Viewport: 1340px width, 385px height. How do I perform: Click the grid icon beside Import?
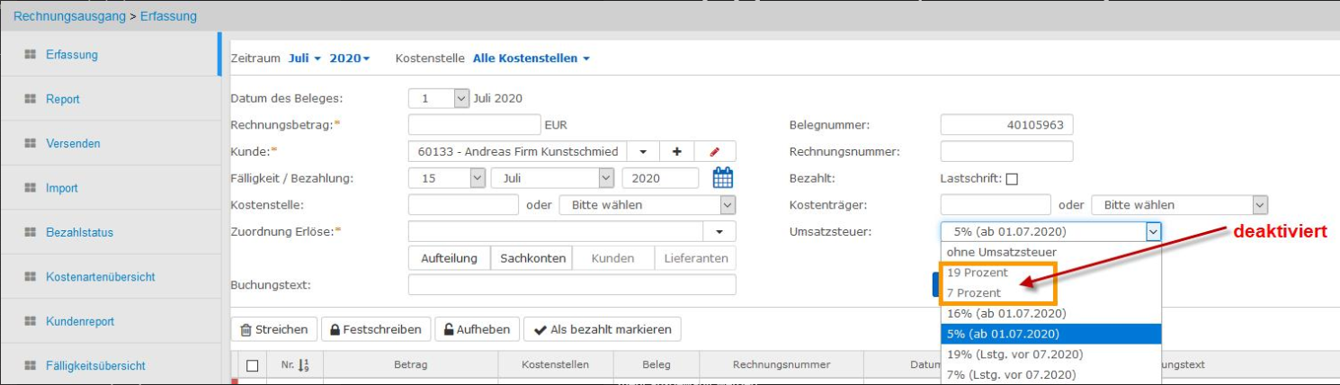tap(30, 188)
